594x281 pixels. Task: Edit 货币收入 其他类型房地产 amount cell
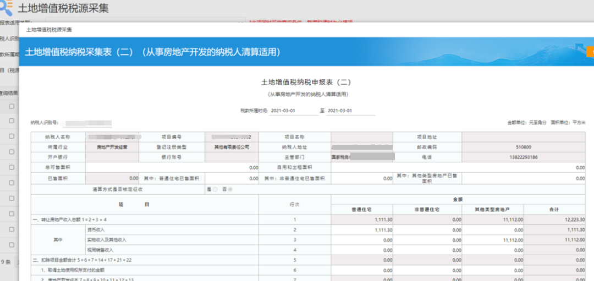pos(492,230)
